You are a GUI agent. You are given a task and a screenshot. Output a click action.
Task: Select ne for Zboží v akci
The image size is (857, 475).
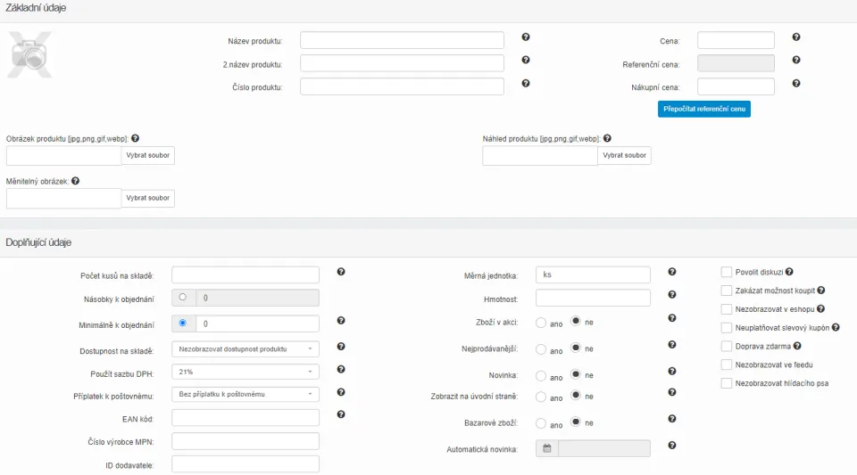coord(576,321)
